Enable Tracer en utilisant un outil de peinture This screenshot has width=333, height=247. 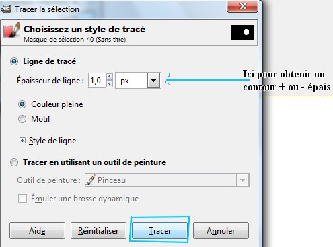[x=14, y=162]
